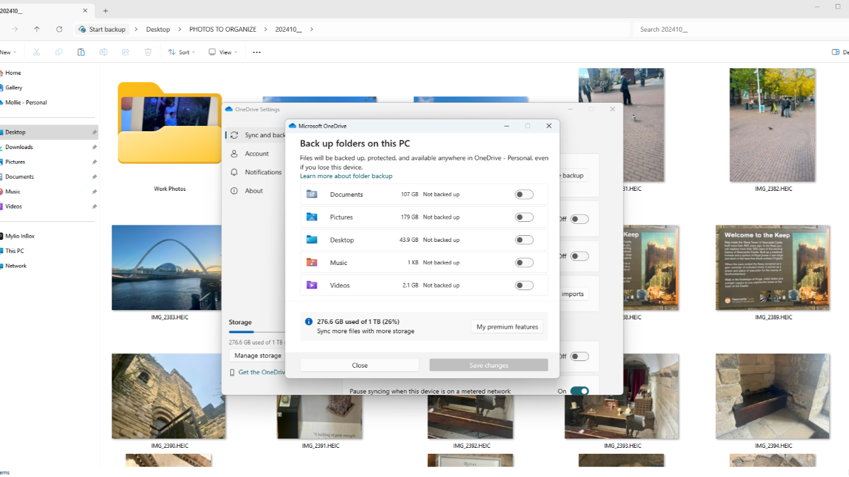Disable pause syncing on metered network

(579, 391)
